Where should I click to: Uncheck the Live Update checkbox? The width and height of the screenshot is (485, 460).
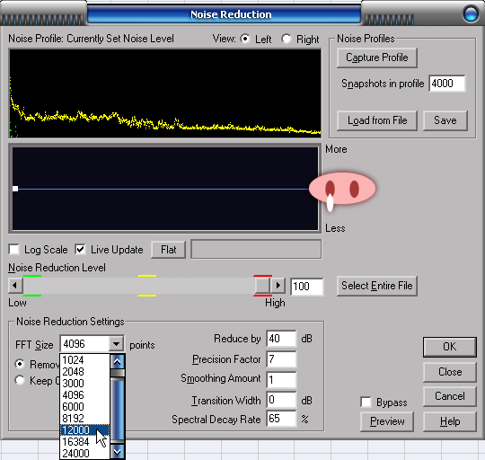click(80, 250)
